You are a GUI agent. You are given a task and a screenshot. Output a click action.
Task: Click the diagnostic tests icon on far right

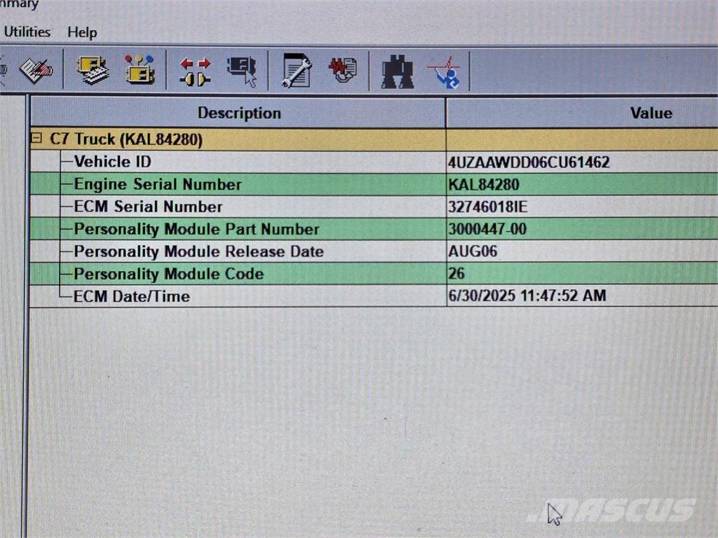click(x=445, y=69)
